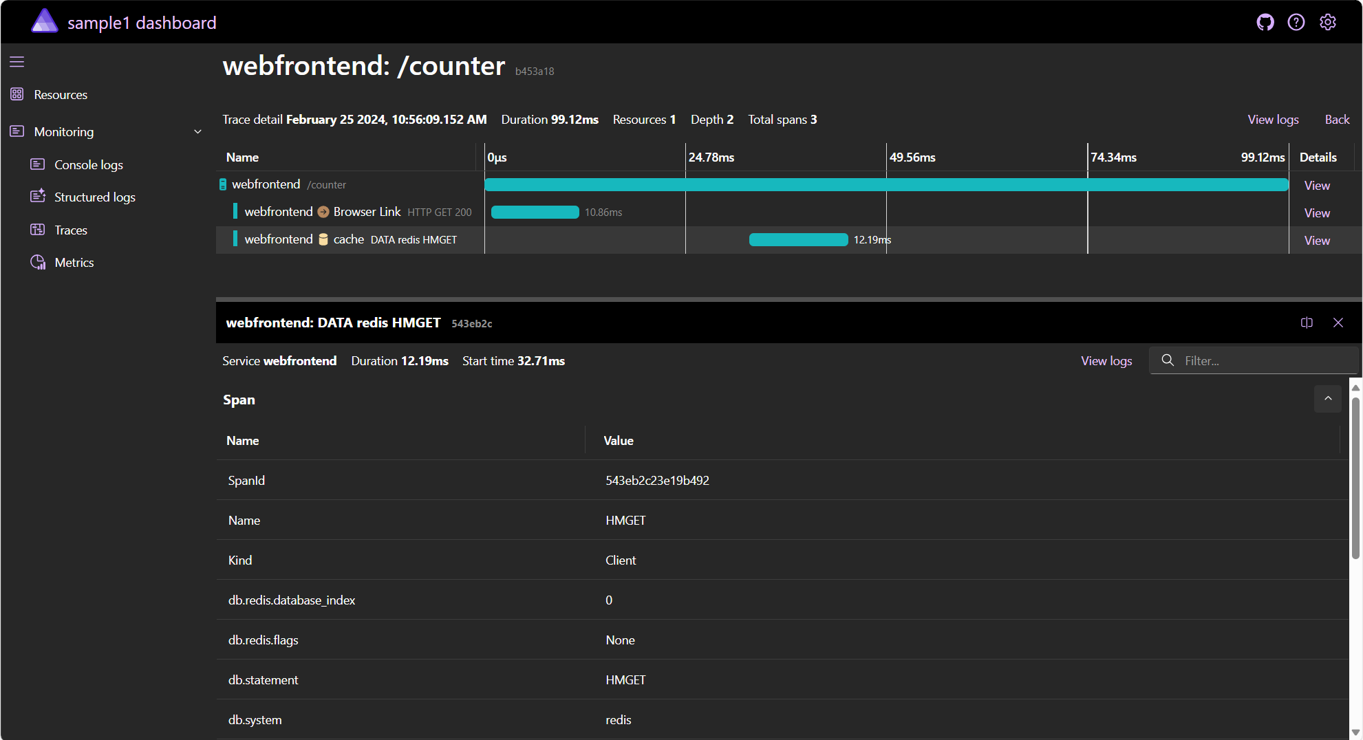Toggle the hamburger navigation menu
Screen dimensions: 1363x740
click(17, 62)
